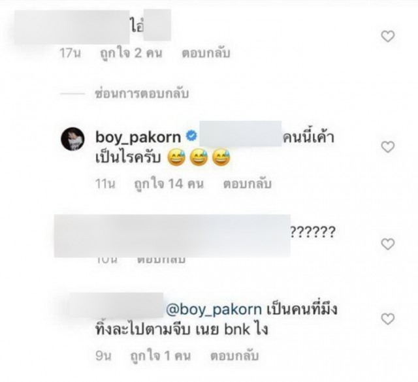The width and height of the screenshot is (418, 382).
Task: Open the "ถูกใจ 14 คน" likes list
Action: [x=169, y=184]
